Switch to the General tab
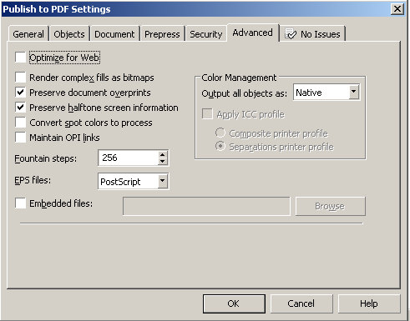410x321 pixels. (x=28, y=34)
